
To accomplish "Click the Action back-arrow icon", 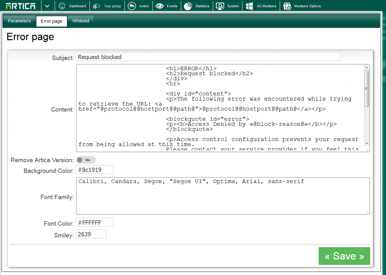I will coord(132,6).
